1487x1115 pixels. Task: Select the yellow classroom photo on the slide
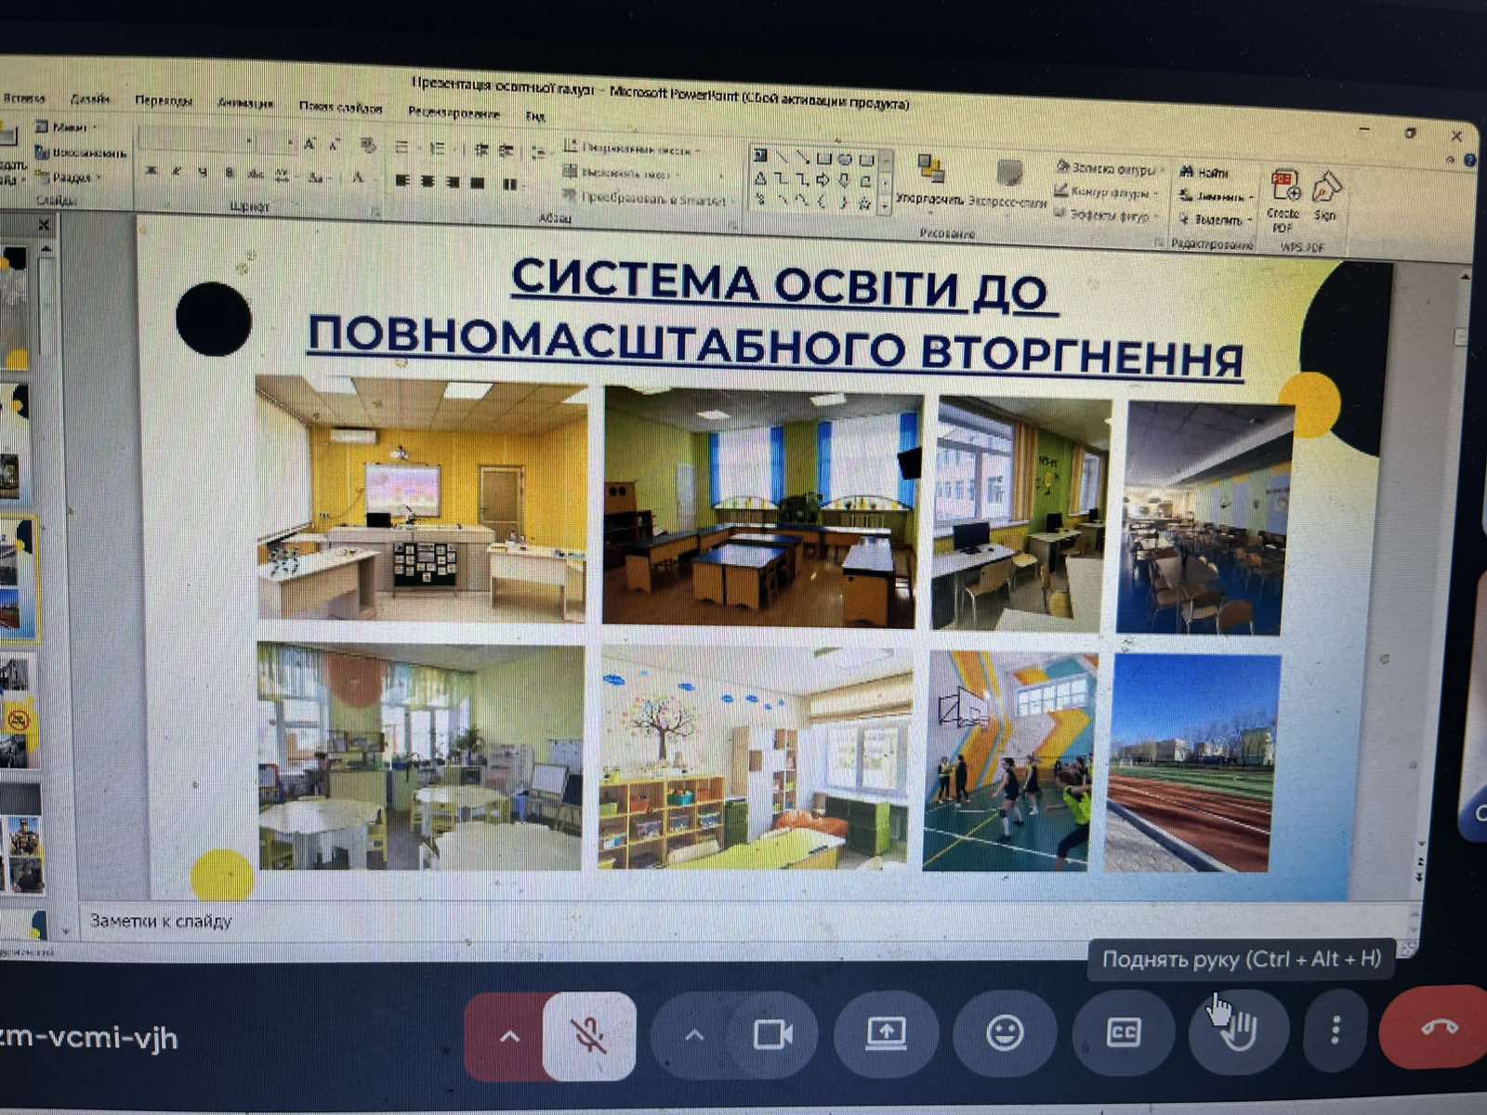[422, 498]
